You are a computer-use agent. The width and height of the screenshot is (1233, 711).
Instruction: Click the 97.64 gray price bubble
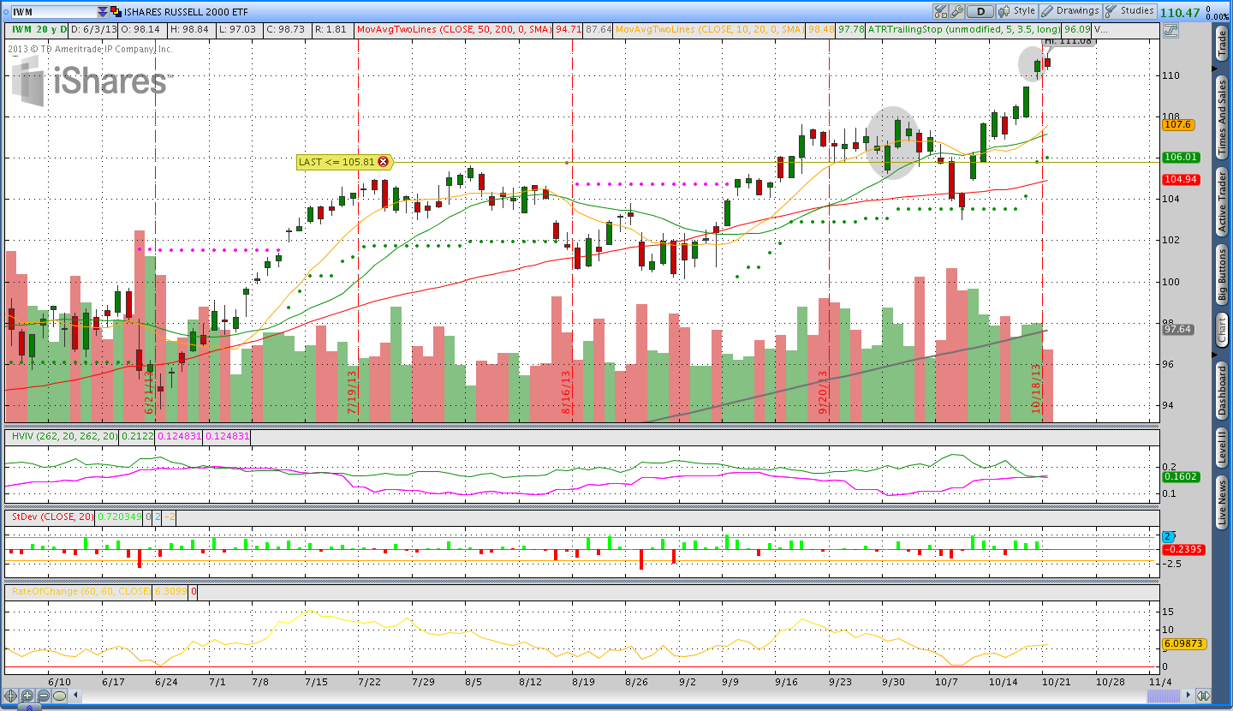click(x=1179, y=329)
